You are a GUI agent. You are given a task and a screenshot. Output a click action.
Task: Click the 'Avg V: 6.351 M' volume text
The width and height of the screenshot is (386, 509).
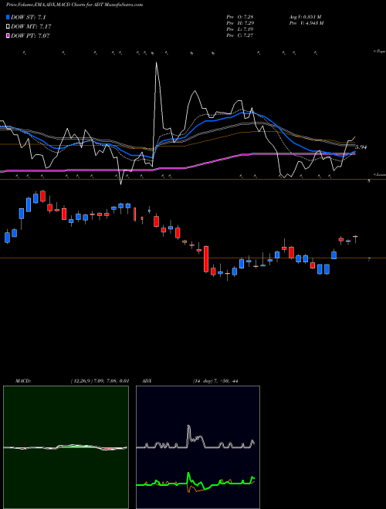tap(305, 16)
